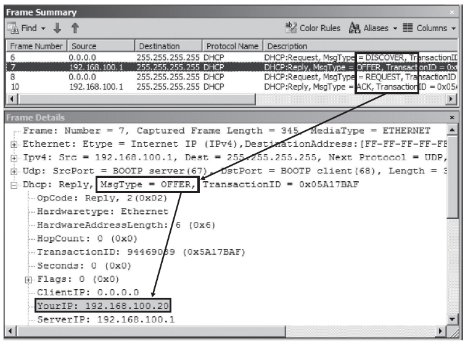Select the OpCode: Reply line
468x344 pixels.
point(102,198)
